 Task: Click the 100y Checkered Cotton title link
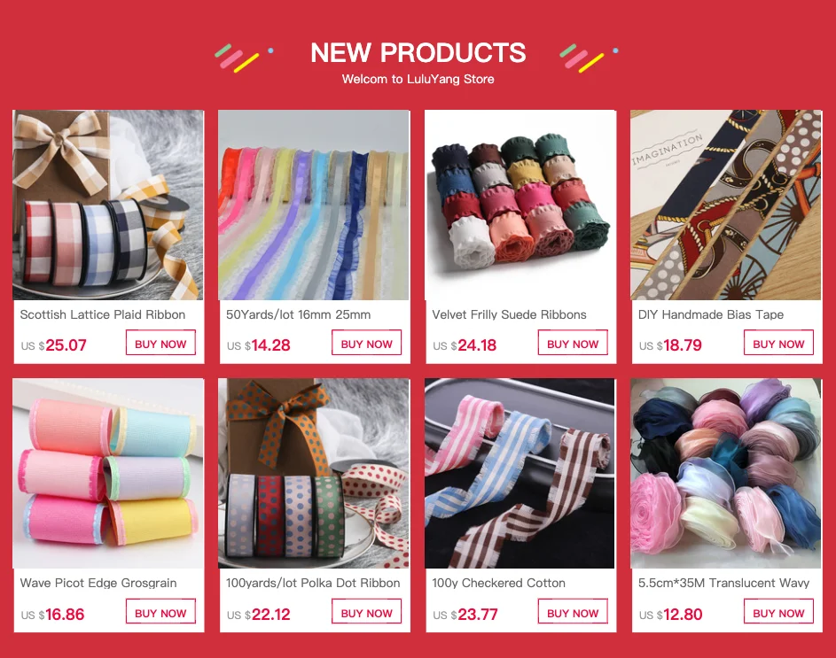(498, 584)
